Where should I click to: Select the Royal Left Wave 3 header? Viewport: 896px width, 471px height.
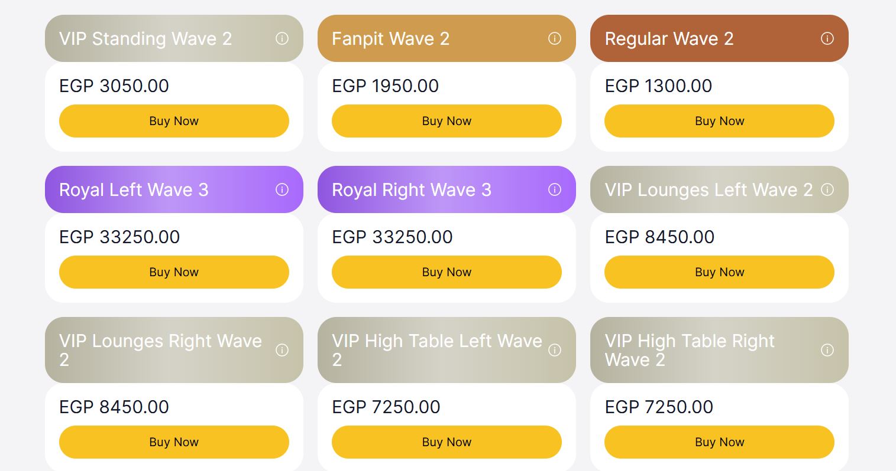174,189
